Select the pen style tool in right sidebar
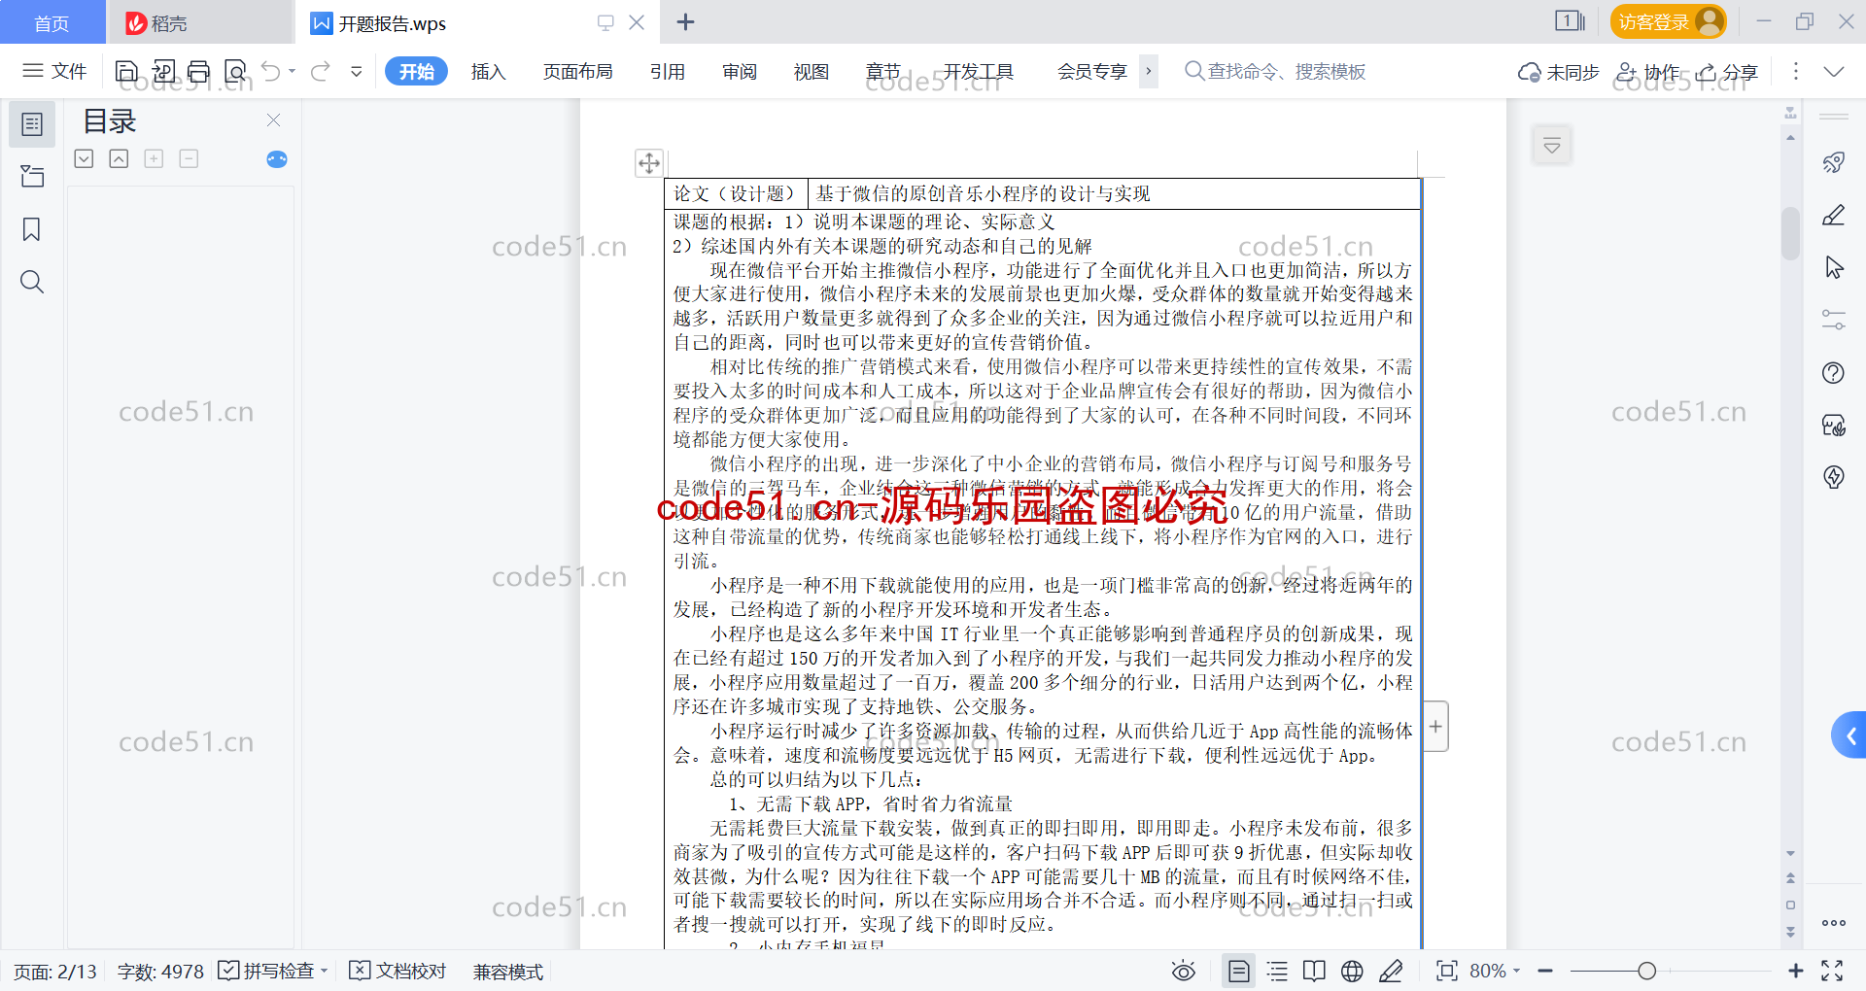Viewport: 1866px width, 991px height. [1834, 215]
